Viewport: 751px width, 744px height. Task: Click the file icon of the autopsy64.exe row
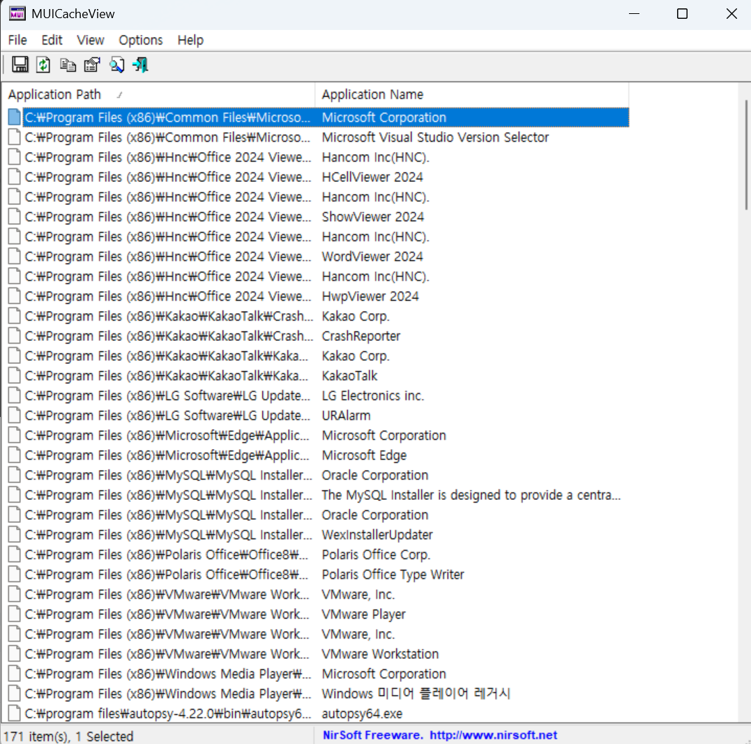15,713
